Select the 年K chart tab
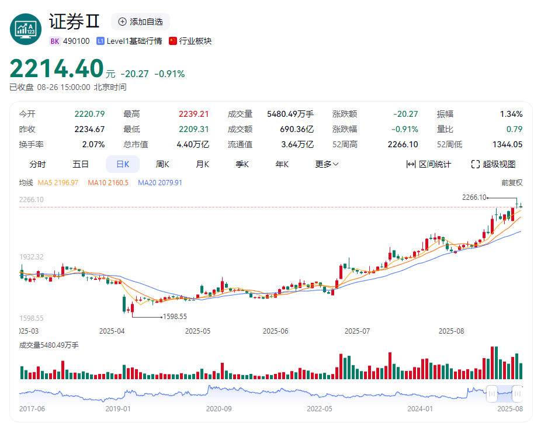This screenshot has height=423, width=534. click(x=282, y=165)
